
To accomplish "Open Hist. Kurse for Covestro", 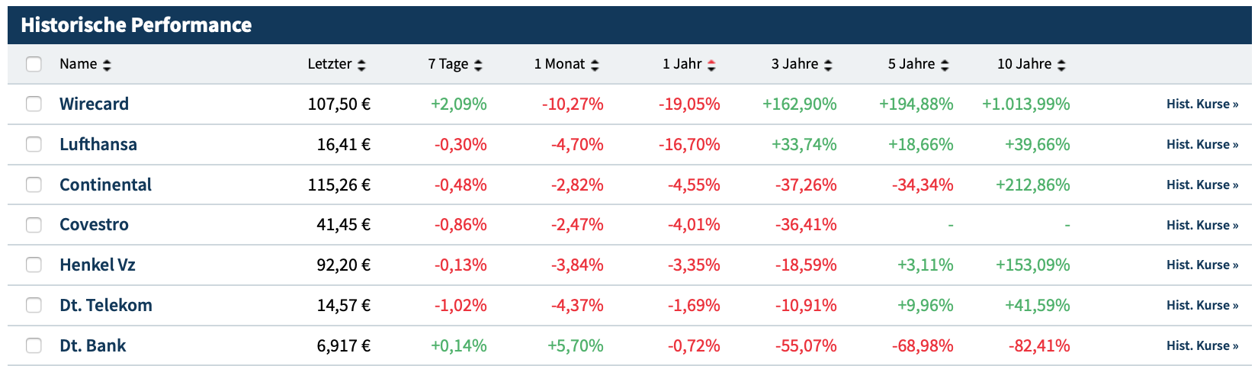I will 1202,225.
